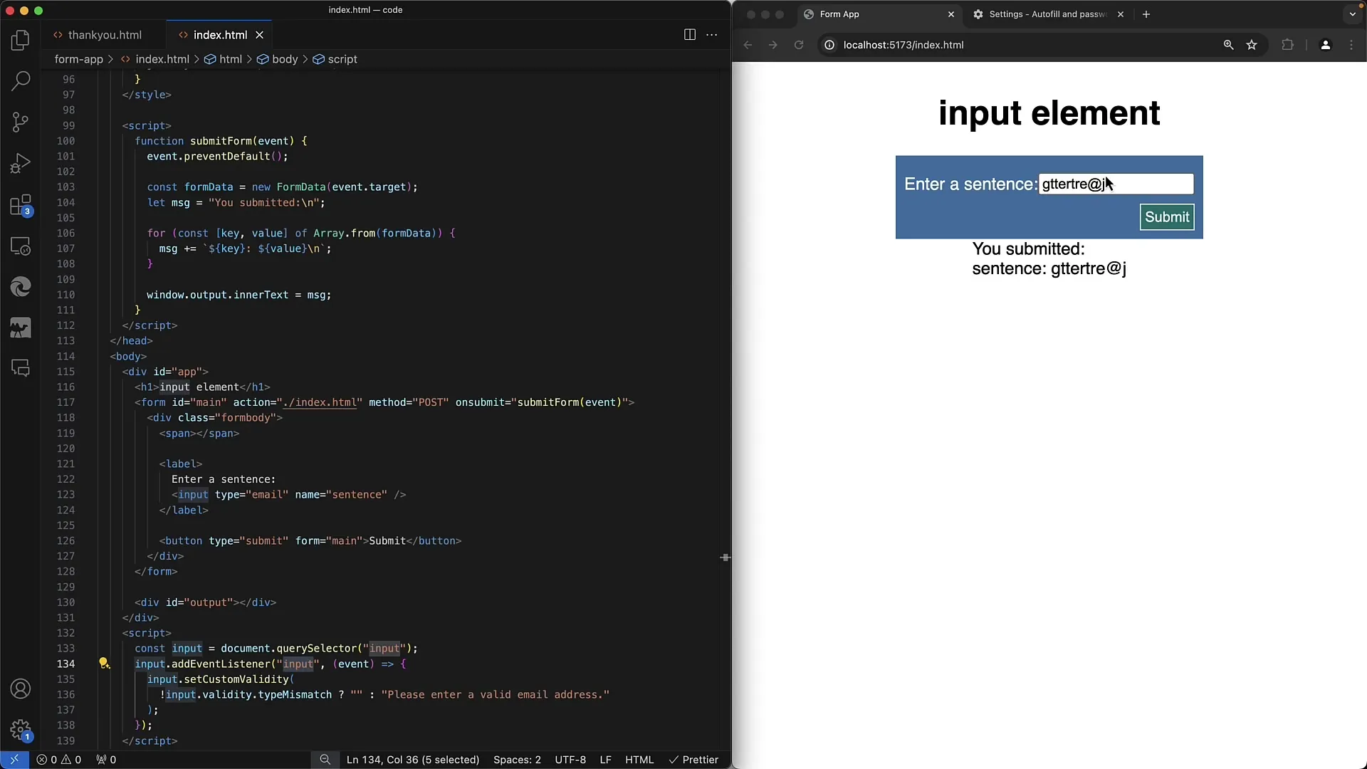Toggle the index.html tab active state
This screenshot has width=1367, height=769.
[221, 35]
